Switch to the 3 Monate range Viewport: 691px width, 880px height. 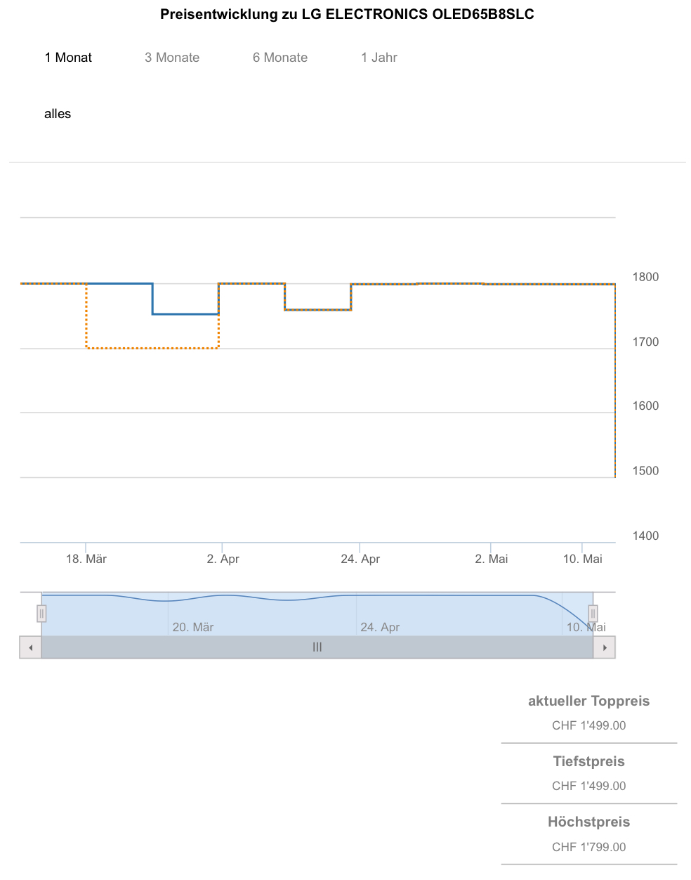[x=172, y=58]
